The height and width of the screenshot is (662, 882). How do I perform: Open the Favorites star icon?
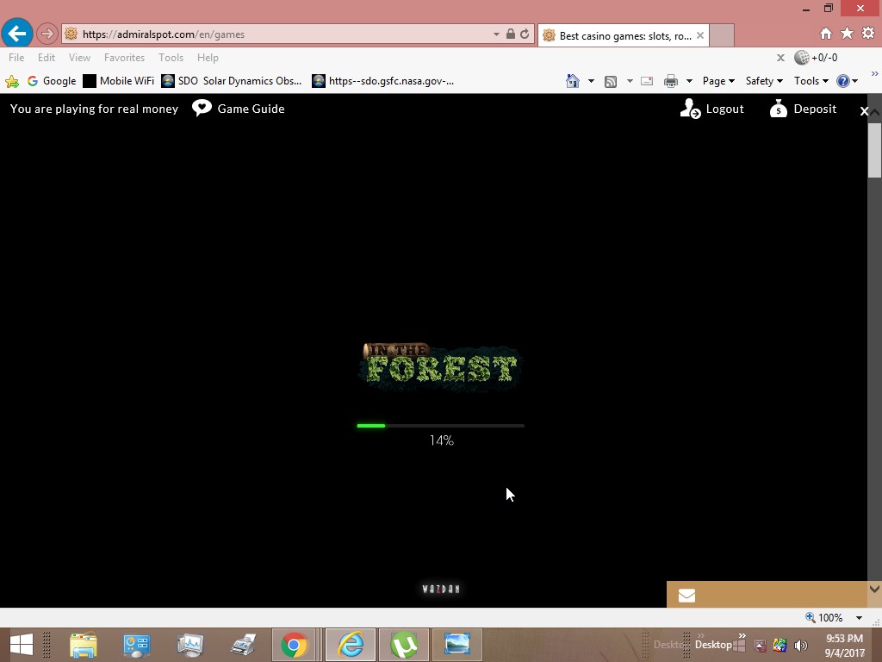(847, 34)
